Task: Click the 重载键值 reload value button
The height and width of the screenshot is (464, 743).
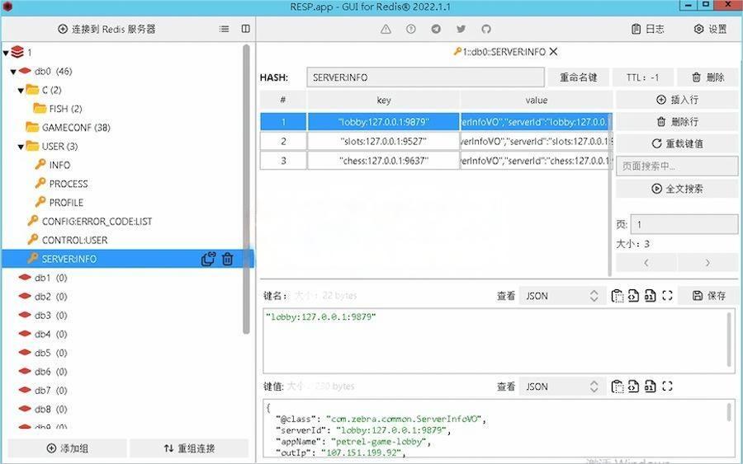Action: (x=677, y=143)
